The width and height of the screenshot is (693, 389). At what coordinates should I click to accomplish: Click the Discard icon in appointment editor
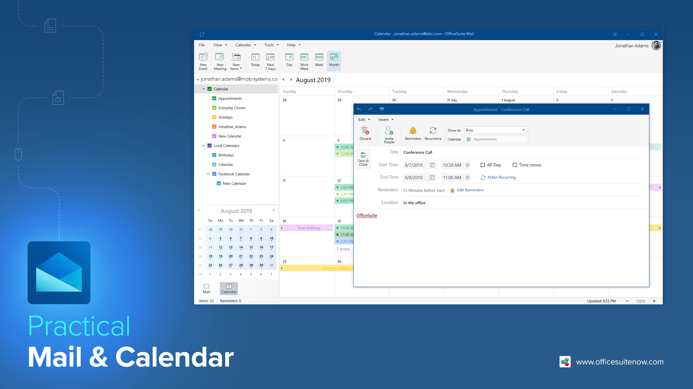tap(365, 133)
